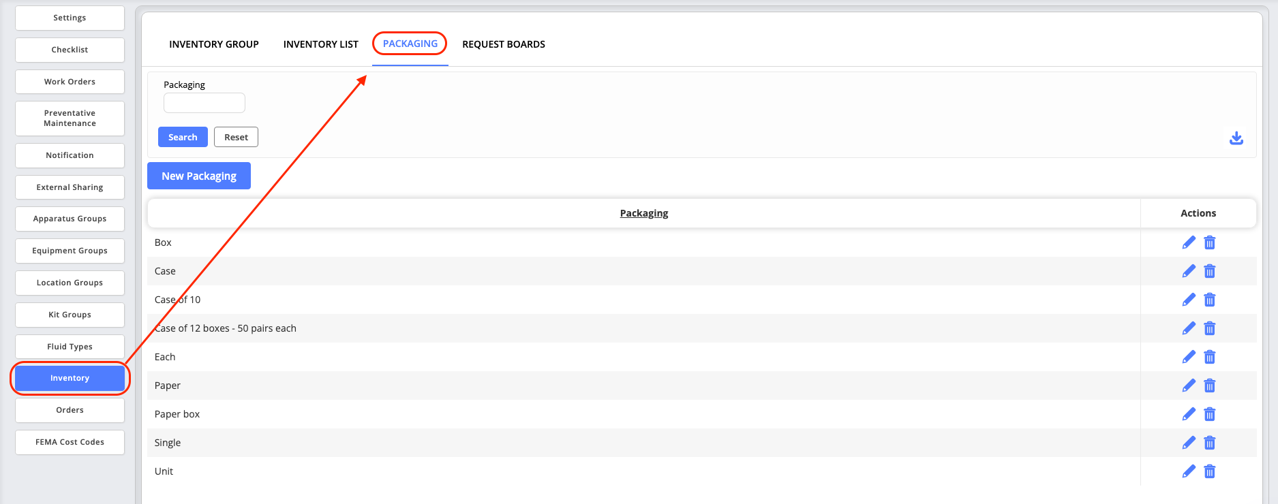
Task: Select the 'Case of 12 boxes - 50 pairs each' text
Action: click(x=226, y=328)
